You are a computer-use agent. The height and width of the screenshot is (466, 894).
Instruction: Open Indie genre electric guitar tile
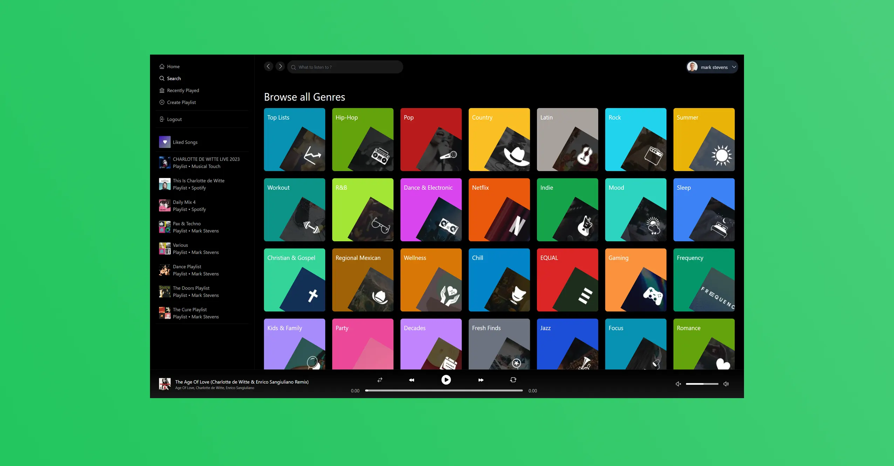click(567, 210)
